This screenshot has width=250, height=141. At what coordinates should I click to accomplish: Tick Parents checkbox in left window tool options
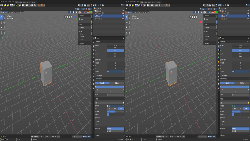pyautogui.click(x=80, y=39)
